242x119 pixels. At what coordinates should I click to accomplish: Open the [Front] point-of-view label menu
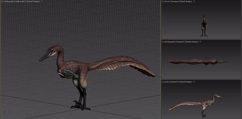[x=168, y=2]
